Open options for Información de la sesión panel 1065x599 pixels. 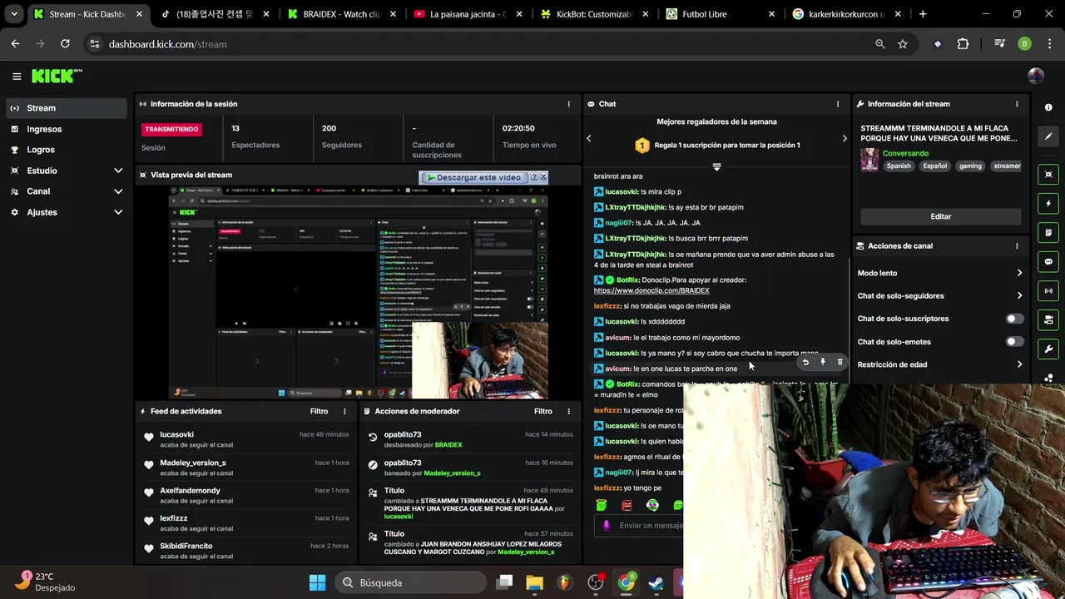click(x=569, y=104)
